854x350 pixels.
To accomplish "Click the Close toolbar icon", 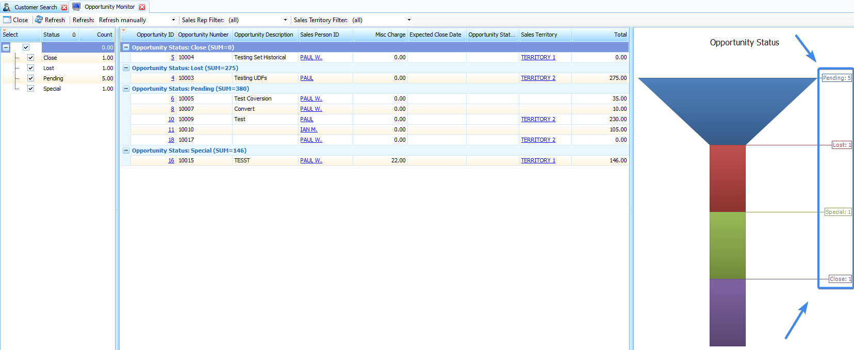I will pyautogui.click(x=7, y=20).
